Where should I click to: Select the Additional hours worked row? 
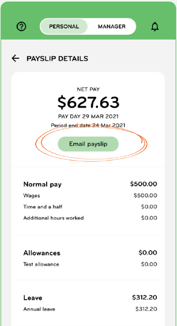coord(90,218)
